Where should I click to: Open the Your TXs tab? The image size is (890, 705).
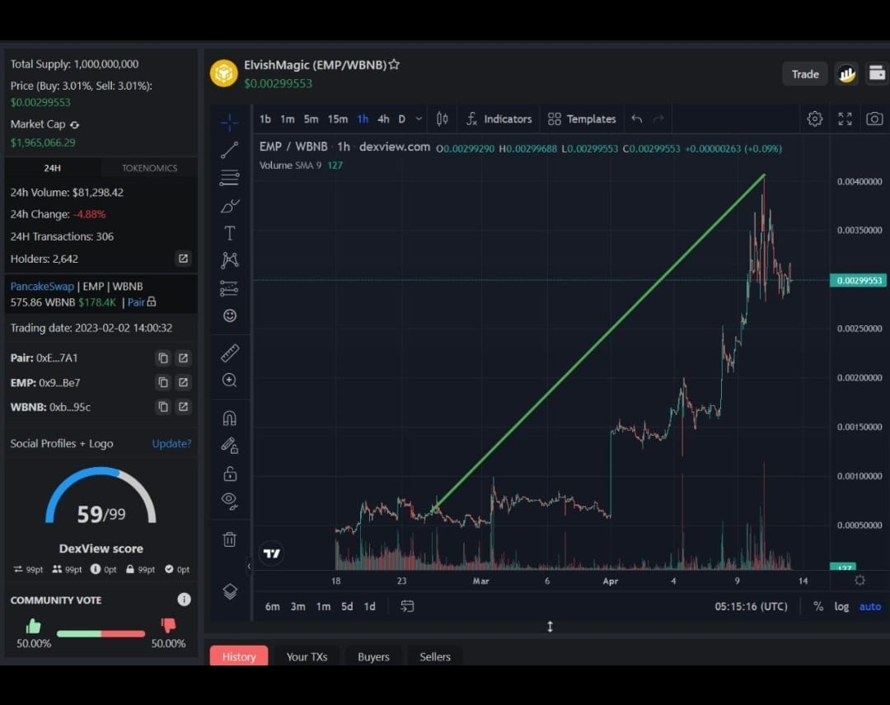[307, 656]
